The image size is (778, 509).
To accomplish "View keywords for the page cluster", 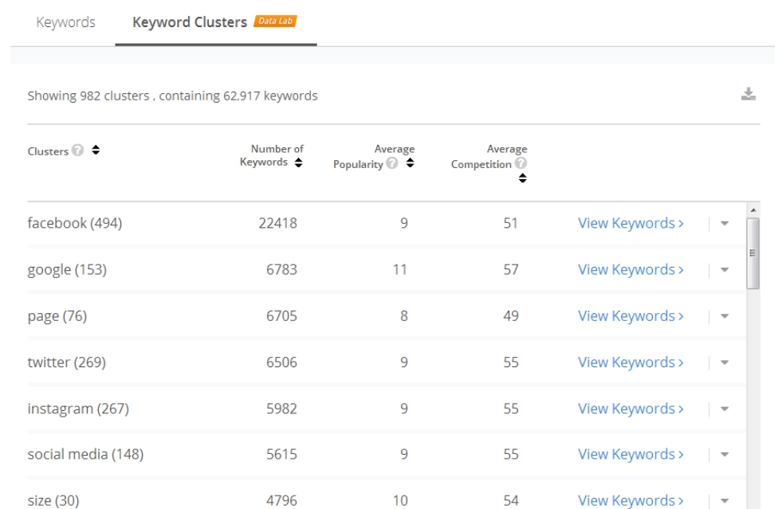I will (631, 315).
